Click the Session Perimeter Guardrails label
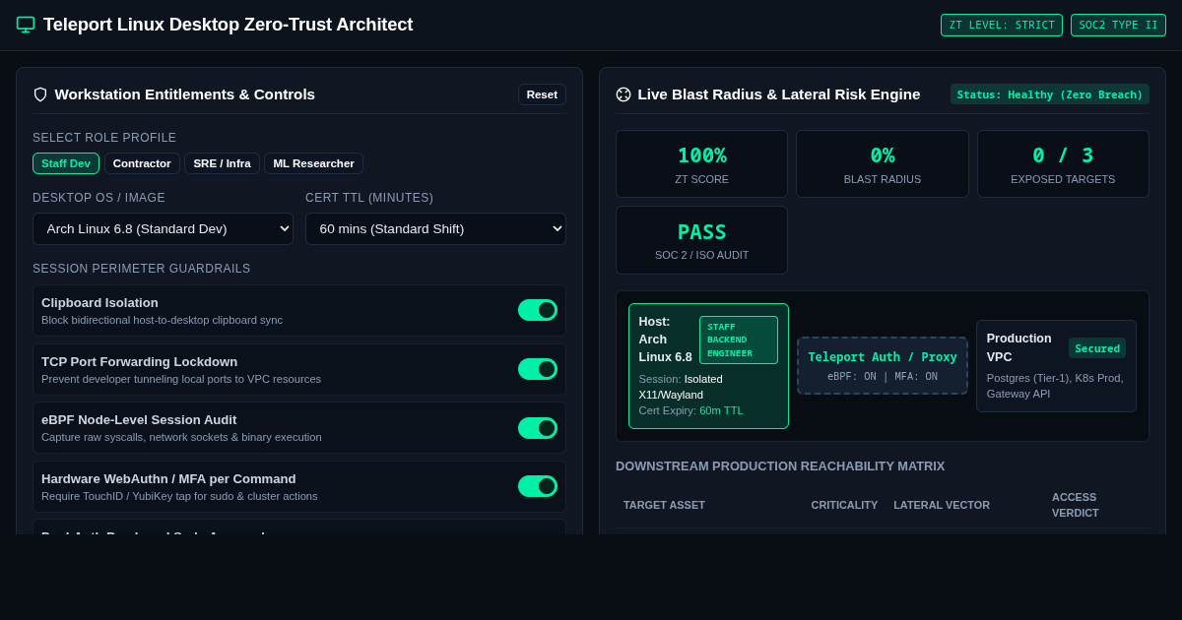 [142, 269]
